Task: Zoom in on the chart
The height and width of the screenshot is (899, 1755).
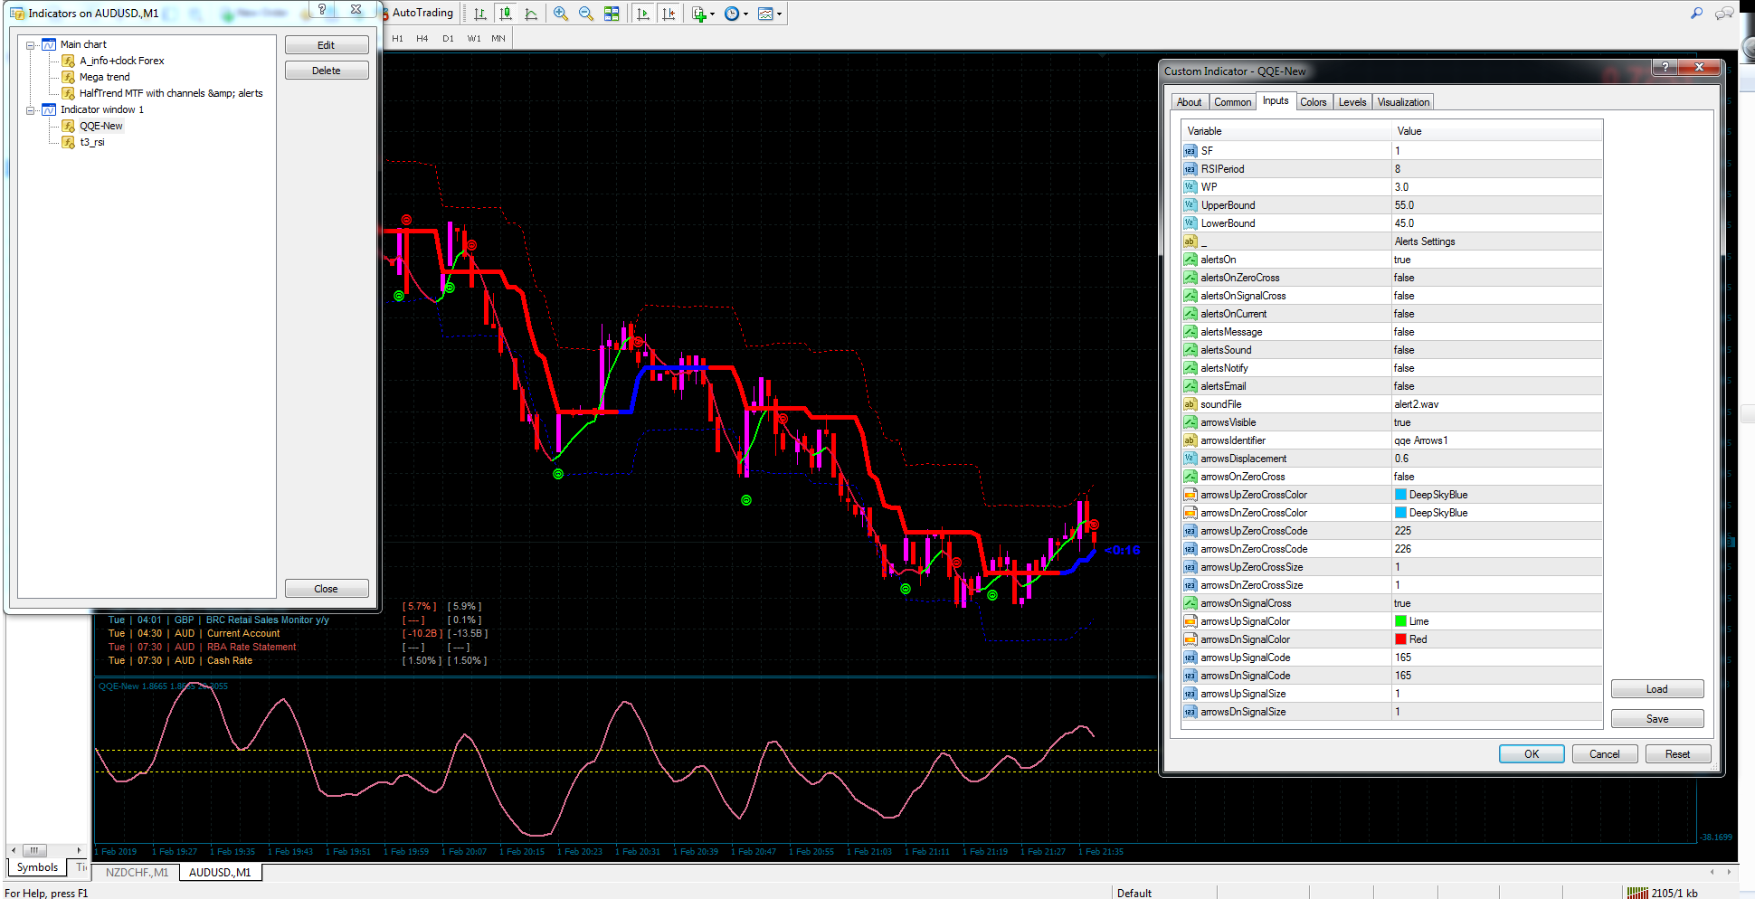Action: pos(561,14)
